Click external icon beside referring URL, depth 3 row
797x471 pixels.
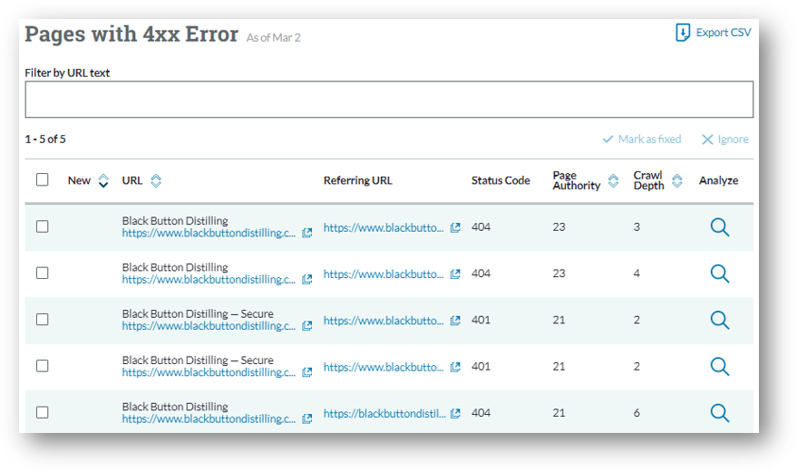(x=455, y=227)
